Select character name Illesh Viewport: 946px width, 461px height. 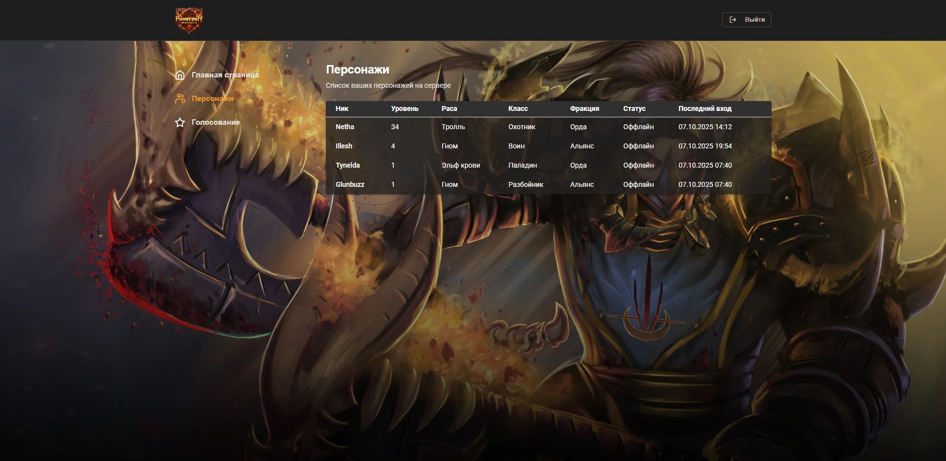coord(344,146)
